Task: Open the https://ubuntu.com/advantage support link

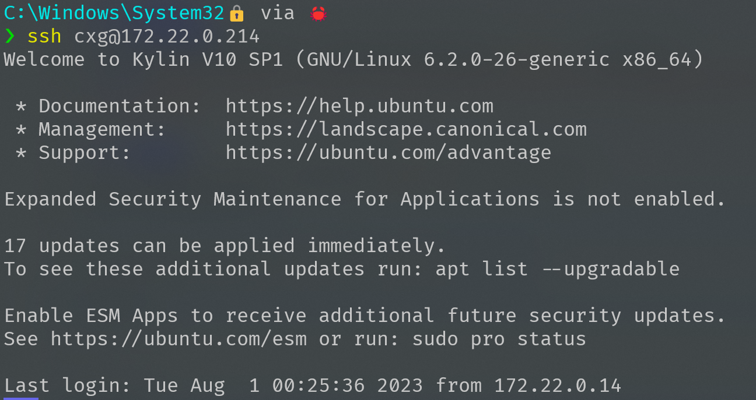Action: (388, 153)
